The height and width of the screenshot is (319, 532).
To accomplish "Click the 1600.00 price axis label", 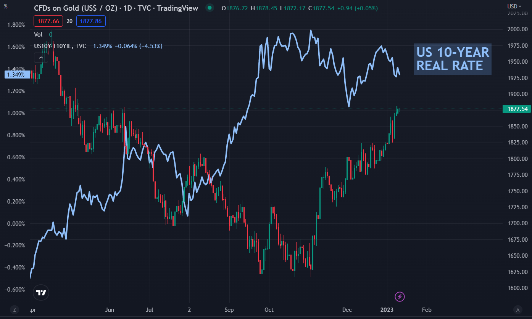I will coord(517,288).
